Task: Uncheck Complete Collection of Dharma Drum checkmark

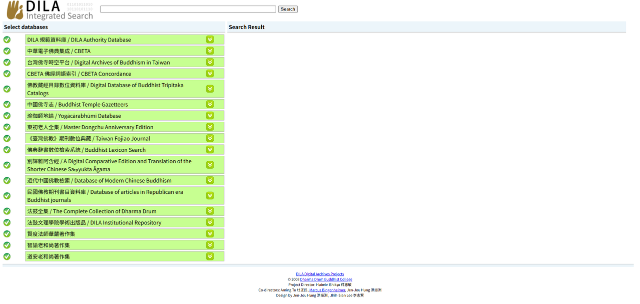Action: click(x=7, y=211)
